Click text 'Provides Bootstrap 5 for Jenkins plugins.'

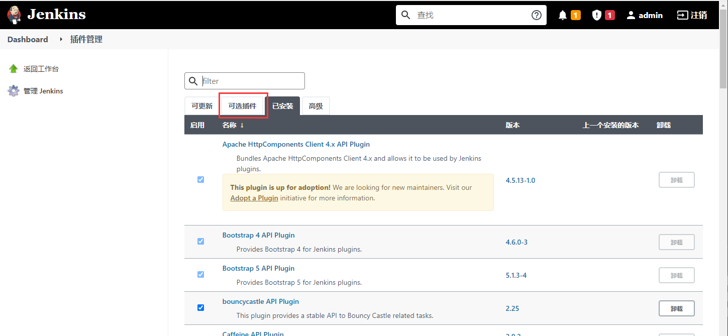pyautogui.click(x=299, y=282)
